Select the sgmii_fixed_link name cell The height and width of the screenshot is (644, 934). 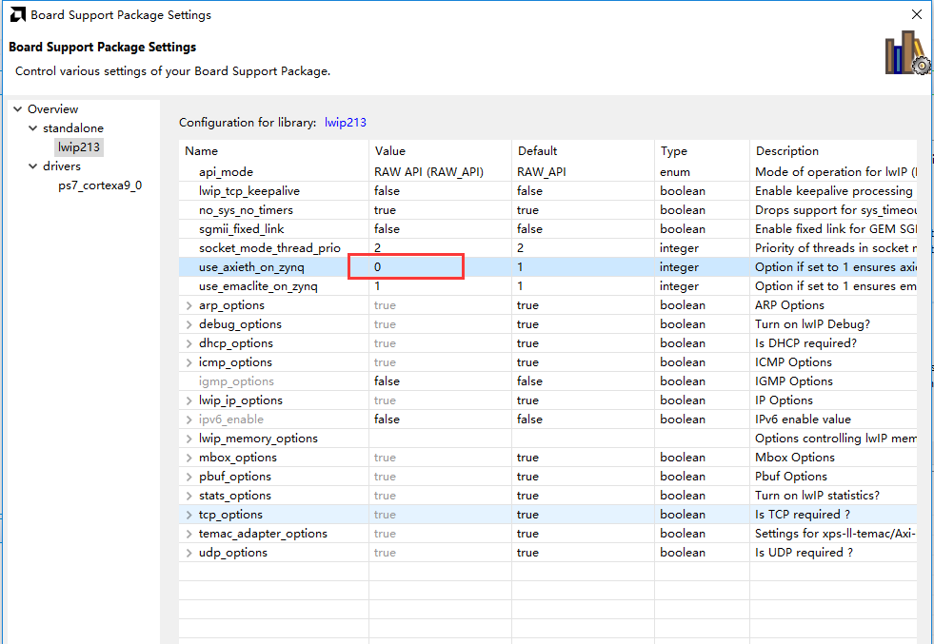click(241, 229)
